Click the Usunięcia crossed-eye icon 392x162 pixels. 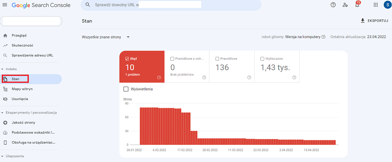pyautogui.click(x=5, y=99)
